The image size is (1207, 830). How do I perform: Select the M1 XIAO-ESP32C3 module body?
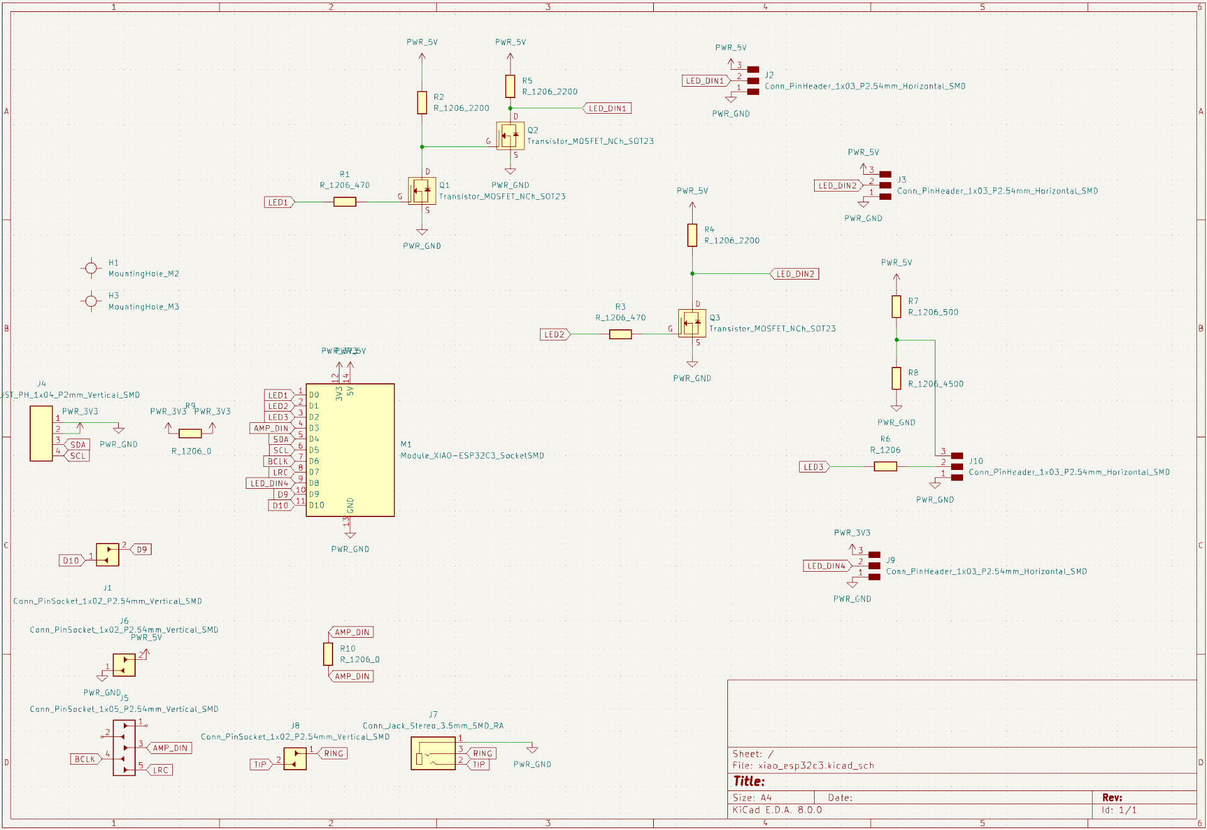point(350,450)
